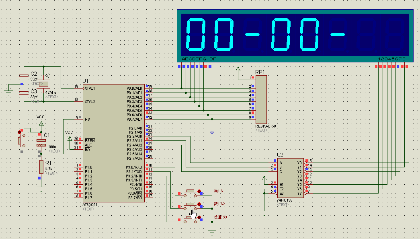Screen dimensions: 420x239
Task: Click the P3.2/INT0 pin label on U1
Action: [134, 176]
